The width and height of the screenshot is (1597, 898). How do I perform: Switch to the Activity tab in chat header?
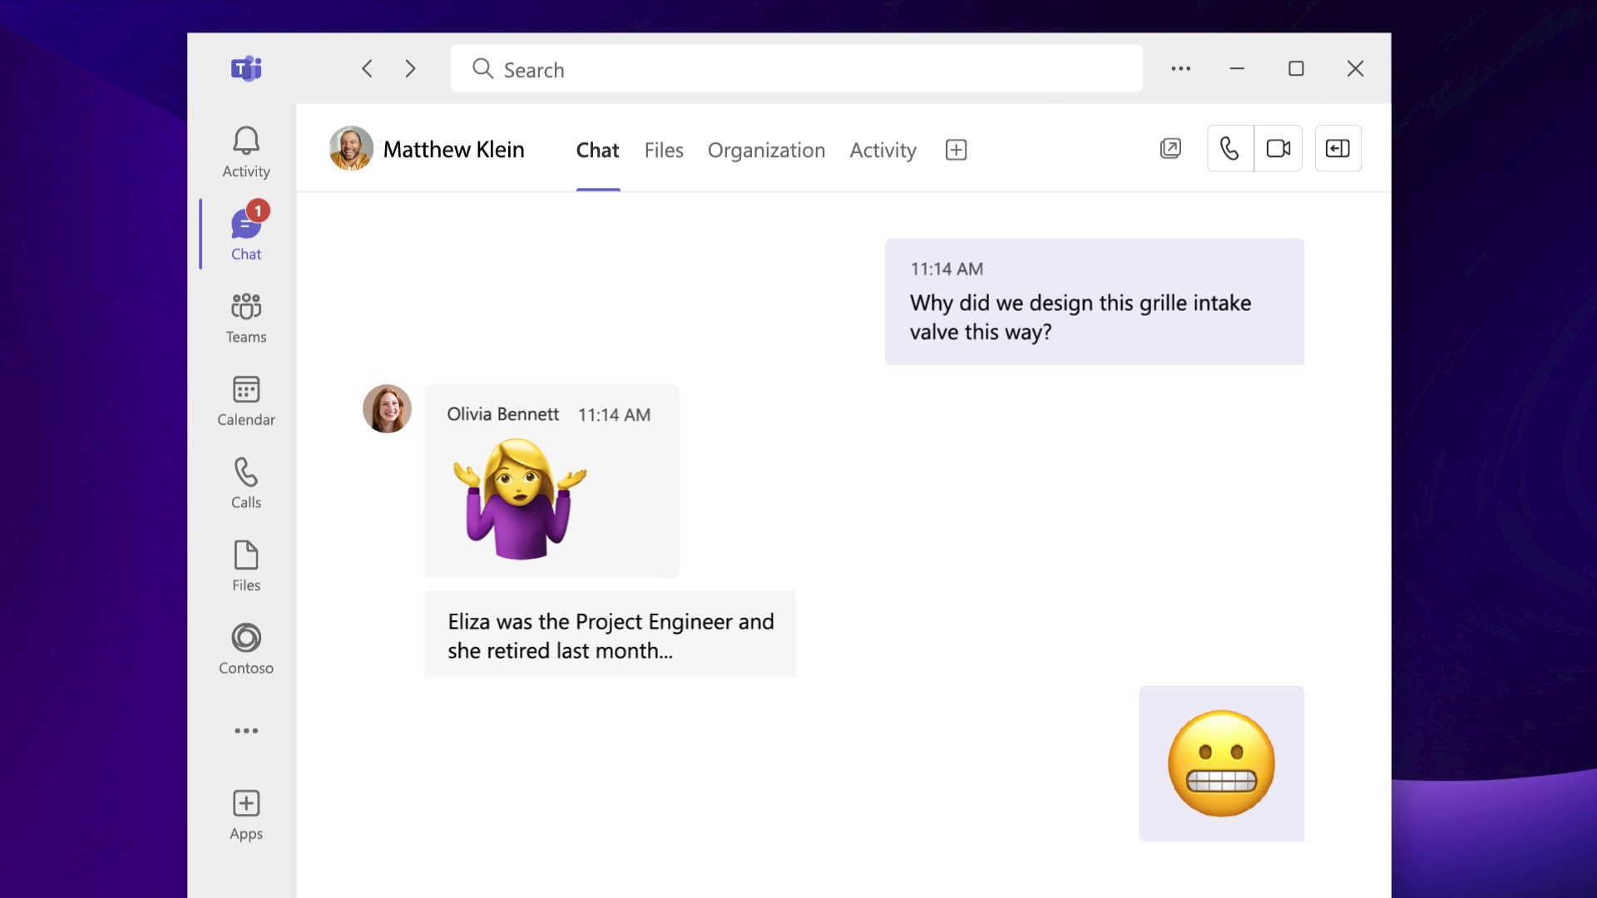(x=883, y=150)
